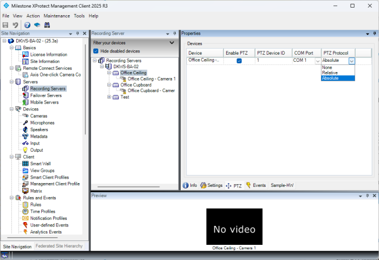Open Microphones under Devices
Image resolution: width=379 pixels, height=260 pixels.
click(x=42, y=123)
